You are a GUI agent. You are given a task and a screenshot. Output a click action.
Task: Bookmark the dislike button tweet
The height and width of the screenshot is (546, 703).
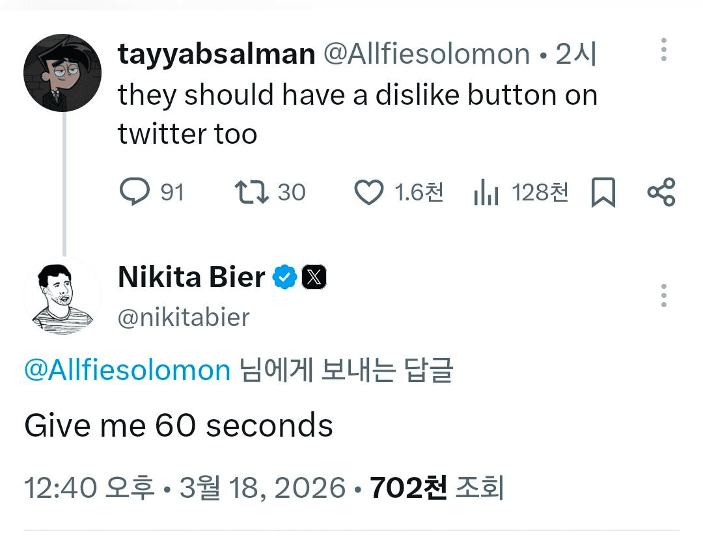[603, 193]
